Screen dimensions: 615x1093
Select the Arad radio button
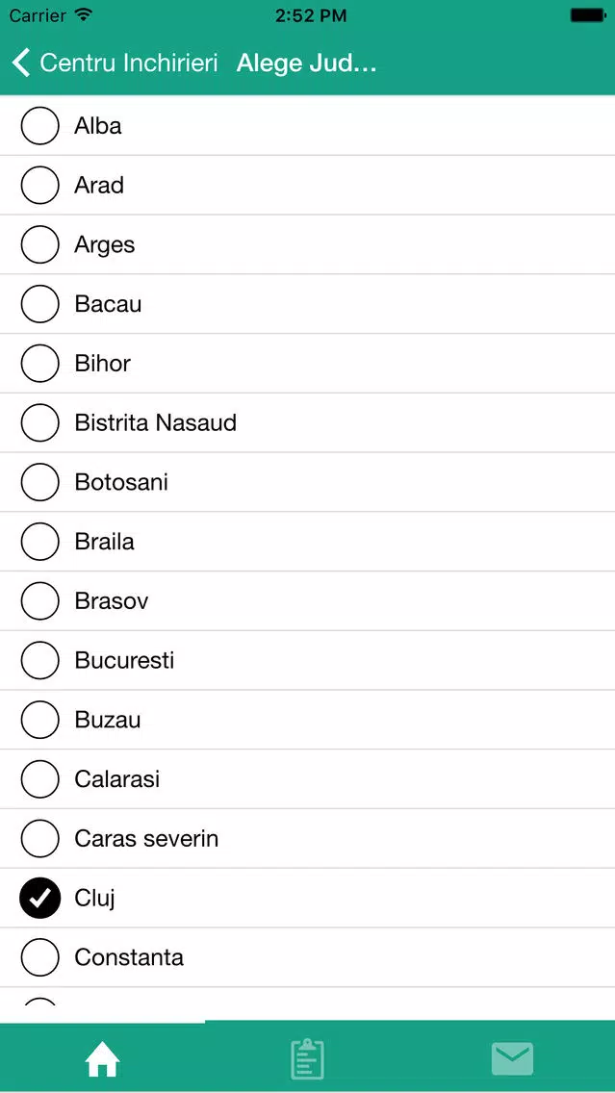pos(39,185)
